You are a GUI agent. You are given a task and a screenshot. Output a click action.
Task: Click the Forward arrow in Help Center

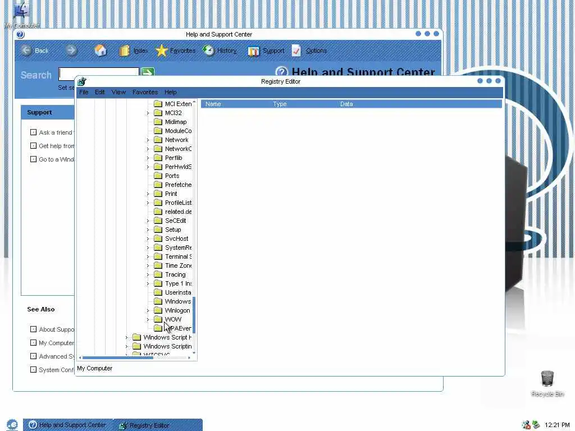[71, 50]
